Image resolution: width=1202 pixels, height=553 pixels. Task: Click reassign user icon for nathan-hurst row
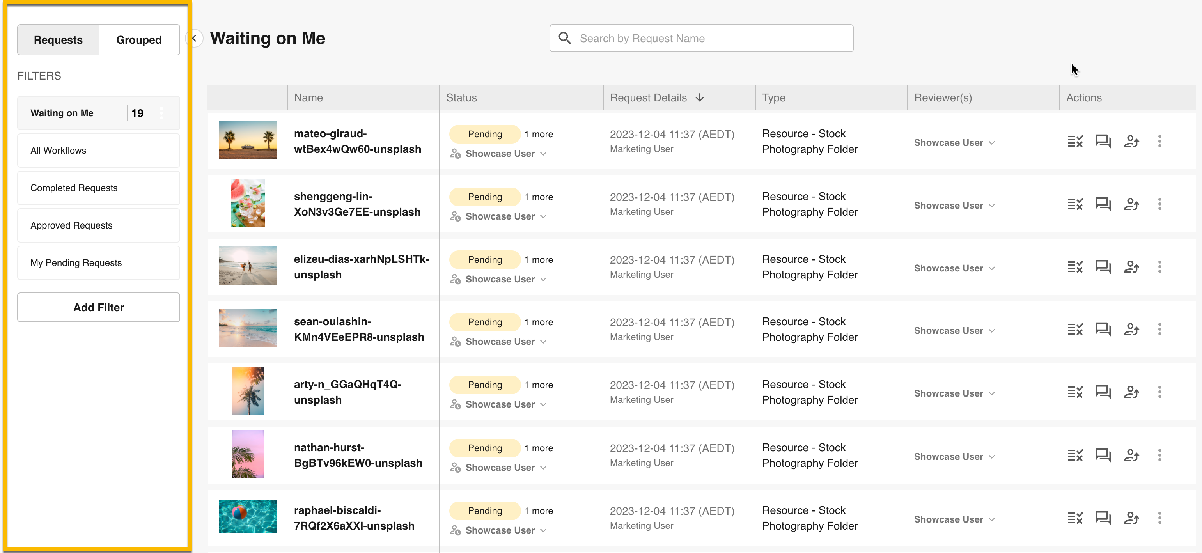coord(1131,455)
